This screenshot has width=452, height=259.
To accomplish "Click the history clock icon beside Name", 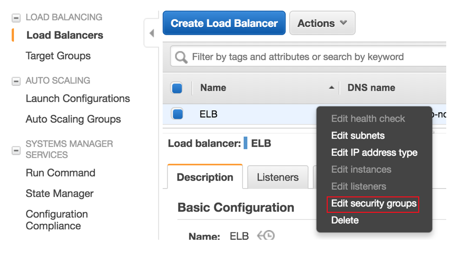I will tap(266, 235).
